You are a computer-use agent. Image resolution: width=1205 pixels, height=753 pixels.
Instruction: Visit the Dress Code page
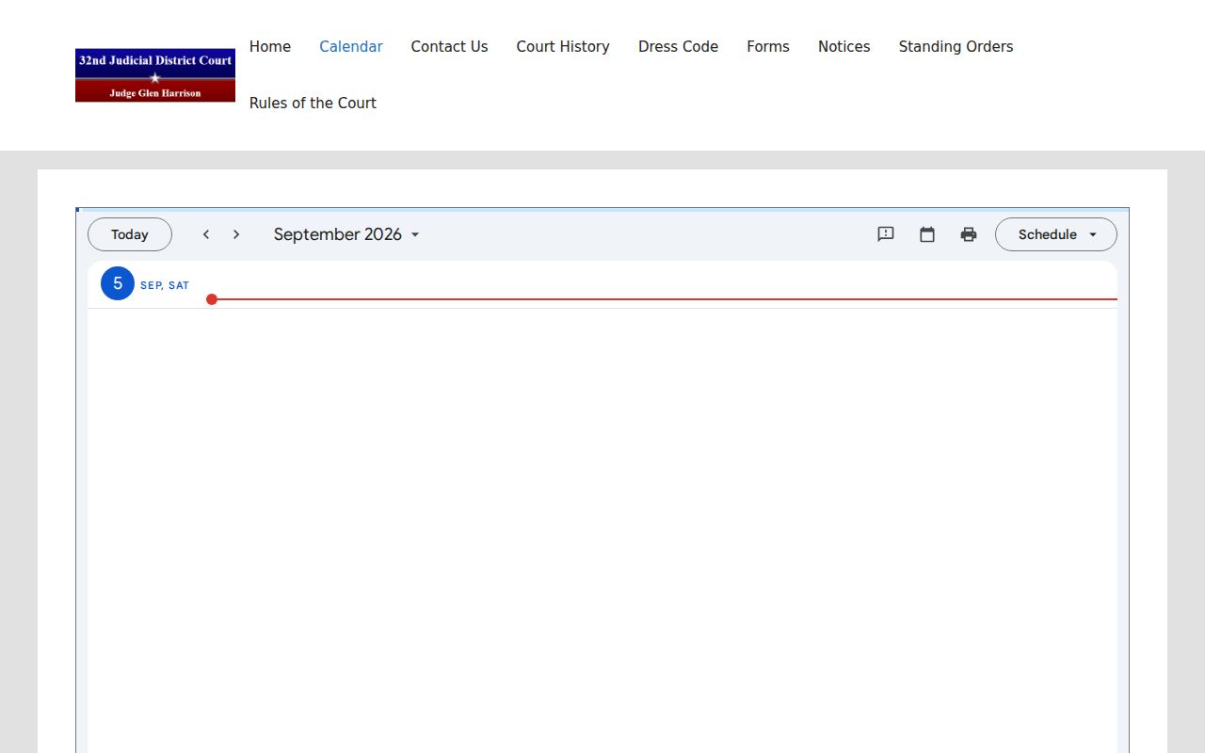(679, 47)
